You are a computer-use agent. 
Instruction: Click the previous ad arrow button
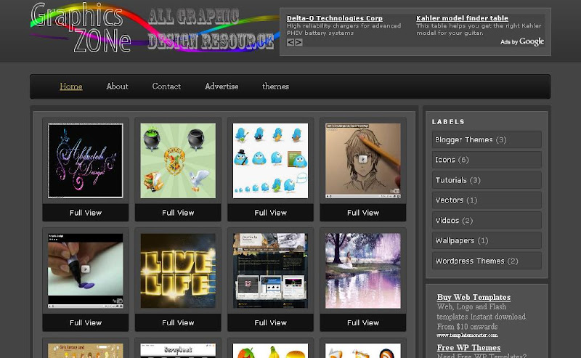coord(290,42)
